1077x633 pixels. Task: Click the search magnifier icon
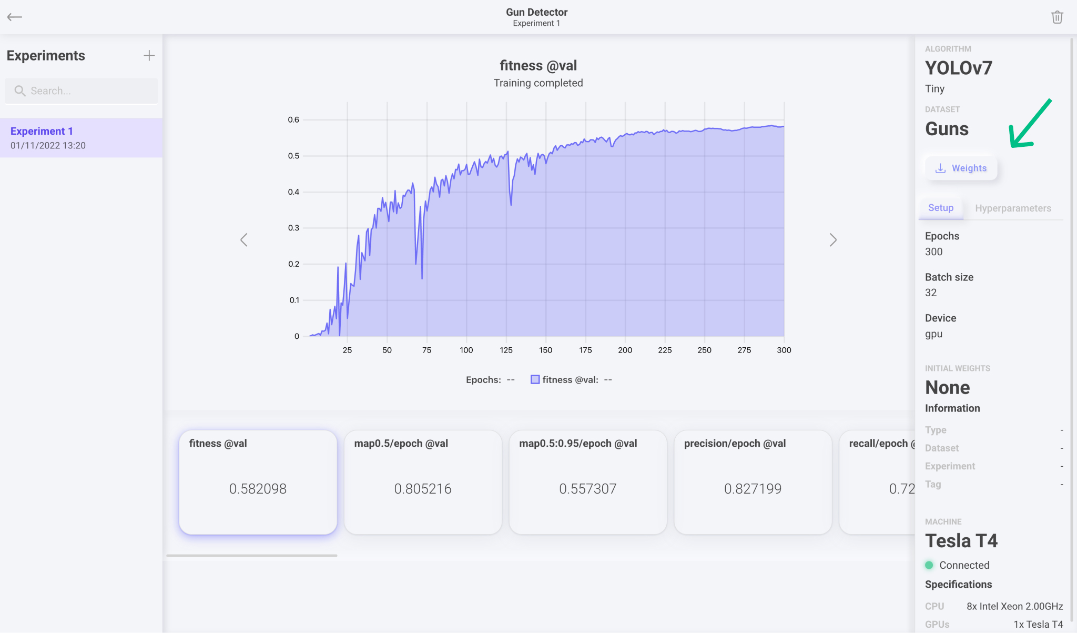click(20, 91)
